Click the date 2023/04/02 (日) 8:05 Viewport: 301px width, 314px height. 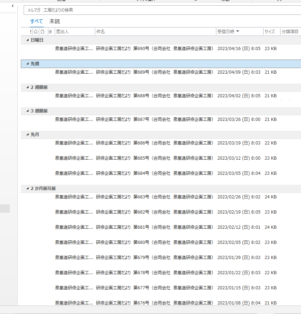tap(239, 96)
